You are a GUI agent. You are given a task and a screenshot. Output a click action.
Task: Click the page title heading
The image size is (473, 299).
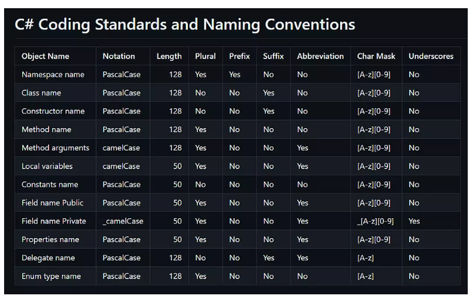pos(184,25)
